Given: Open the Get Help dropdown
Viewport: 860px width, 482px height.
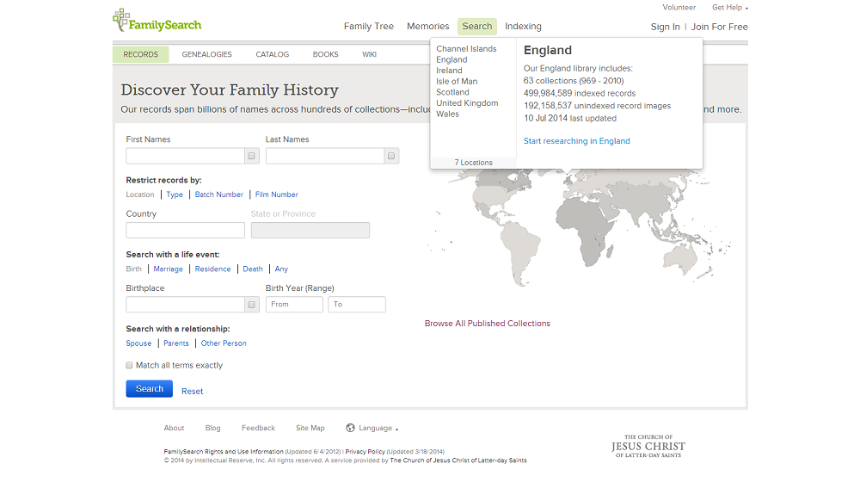Looking at the screenshot, I should [729, 8].
